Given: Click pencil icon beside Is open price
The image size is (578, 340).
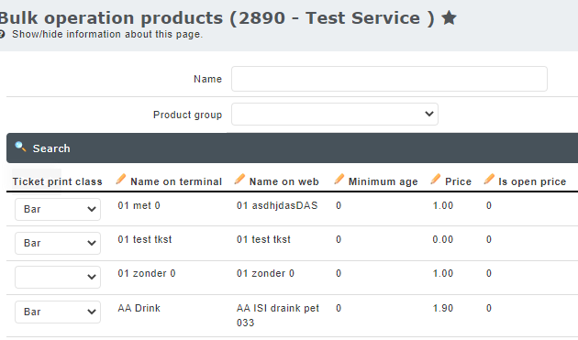Looking at the screenshot, I should (489, 179).
